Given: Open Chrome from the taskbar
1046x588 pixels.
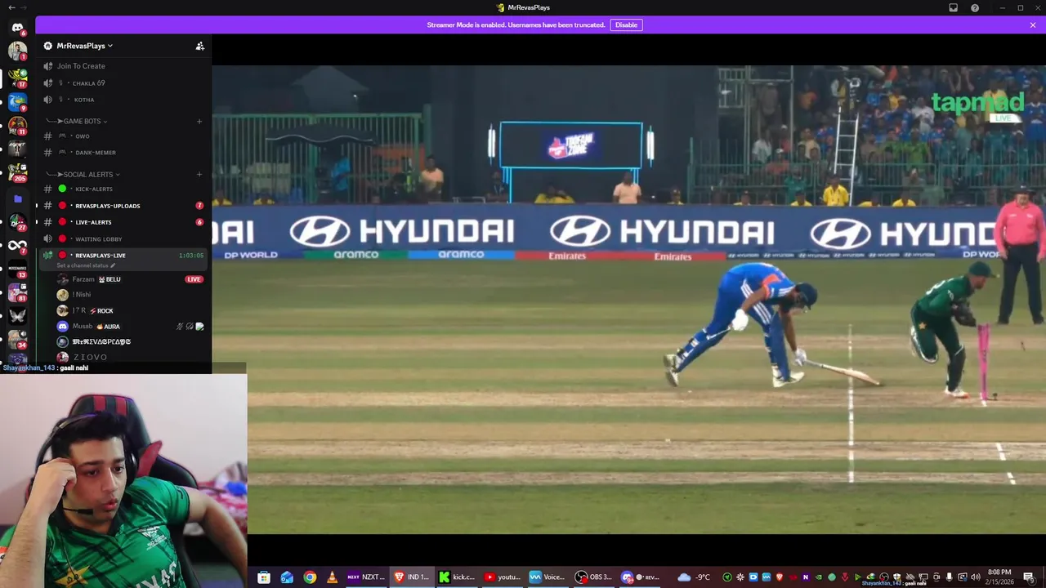Looking at the screenshot, I should coord(310,577).
